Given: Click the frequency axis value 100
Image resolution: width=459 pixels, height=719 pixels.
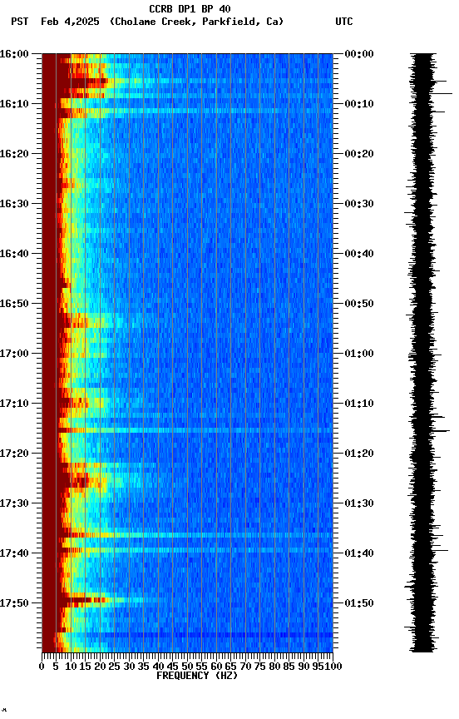Looking at the screenshot, I should pyautogui.click(x=333, y=667).
